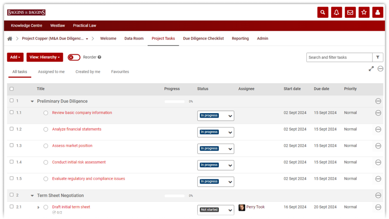Mark 'Analyze financial statements' complete circle
The height and width of the screenshot is (219, 389).
pos(46,129)
